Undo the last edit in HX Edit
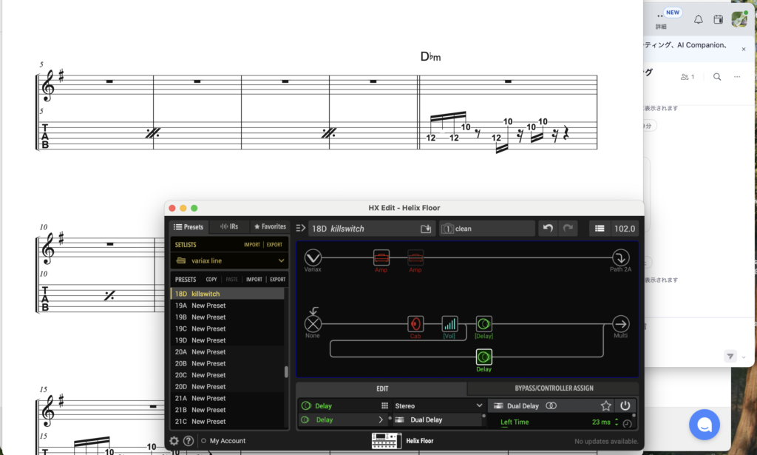This screenshot has height=455, width=757. (x=547, y=229)
